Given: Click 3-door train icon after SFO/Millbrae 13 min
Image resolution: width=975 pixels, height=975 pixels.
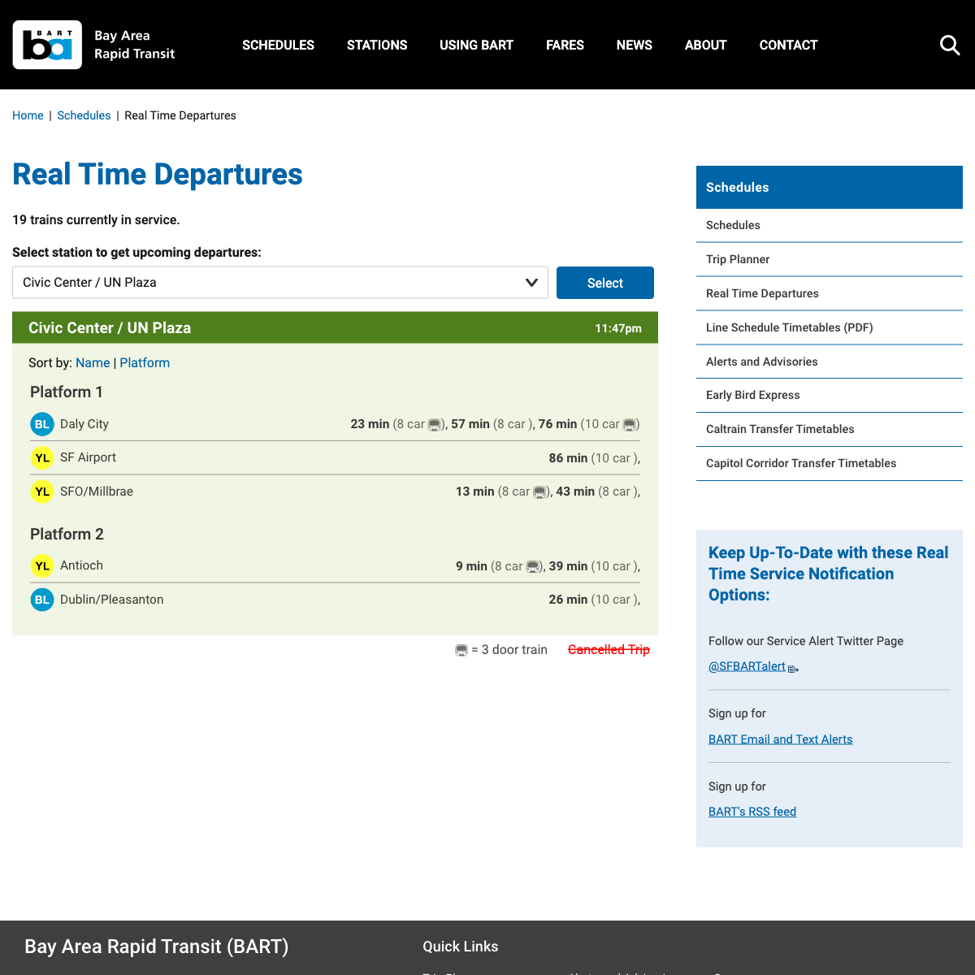Looking at the screenshot, I should [539, 492].
